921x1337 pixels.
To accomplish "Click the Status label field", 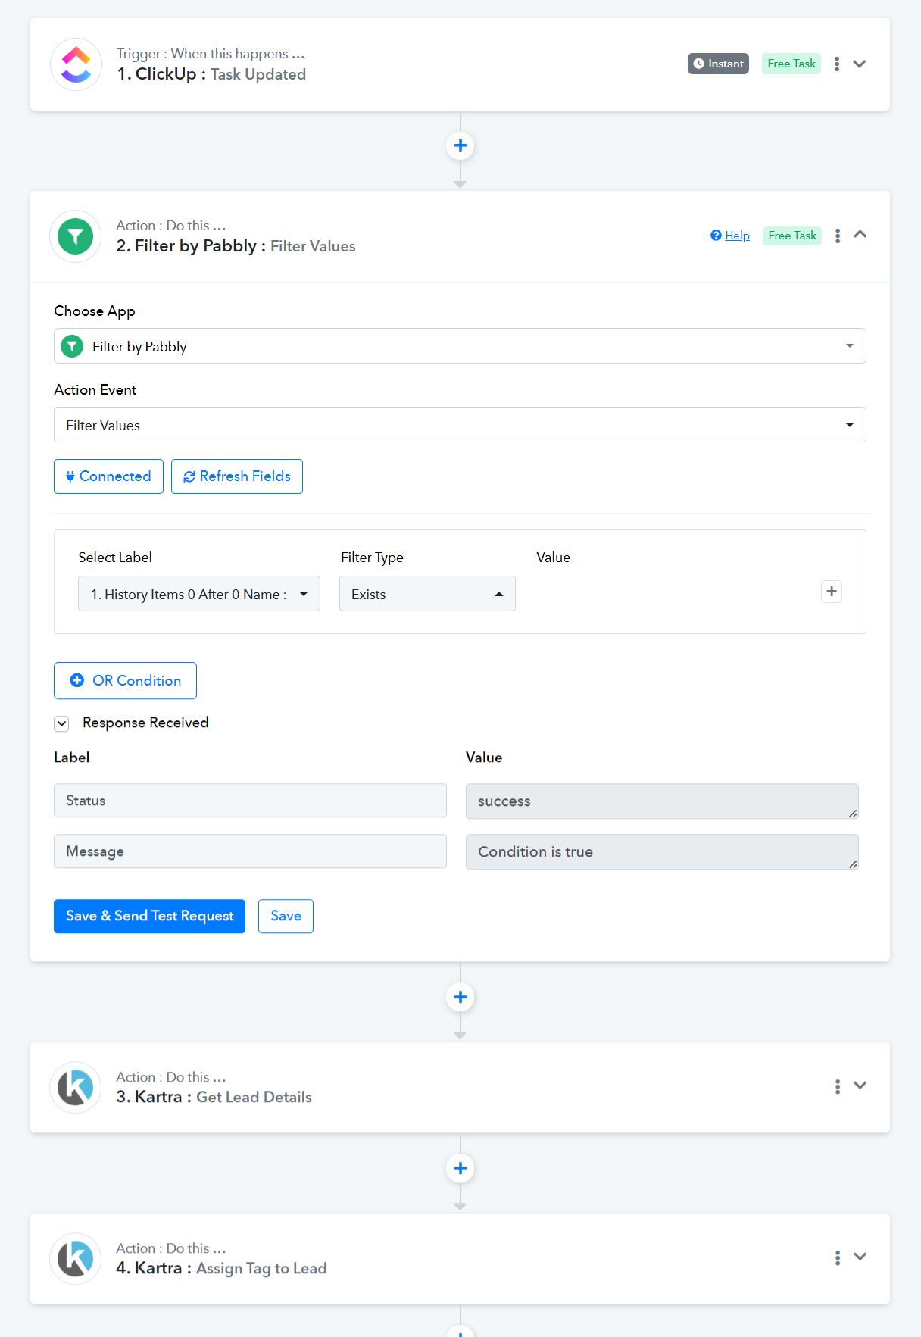I will coord(250,801).
